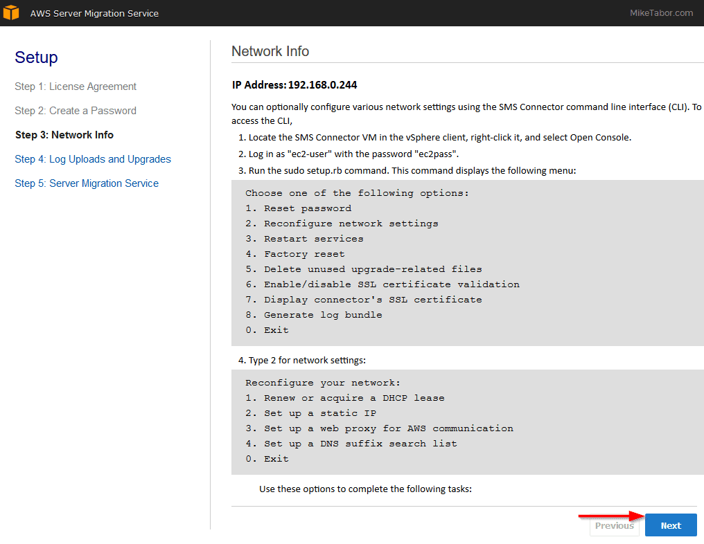Open Step 2: Create a Password
This screenshot has width=704, height=544.
pyautogui.click(x=76, y=110)
